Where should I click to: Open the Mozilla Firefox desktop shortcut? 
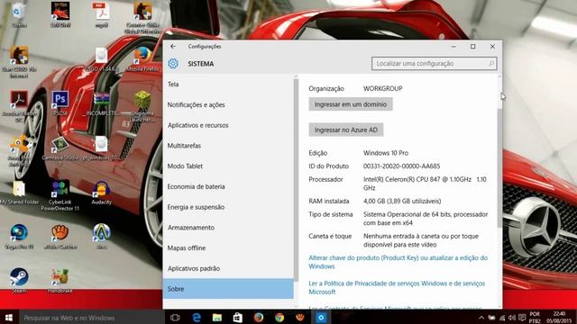(x=142, y=58)
